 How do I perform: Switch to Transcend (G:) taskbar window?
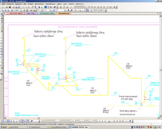point(38,127)
